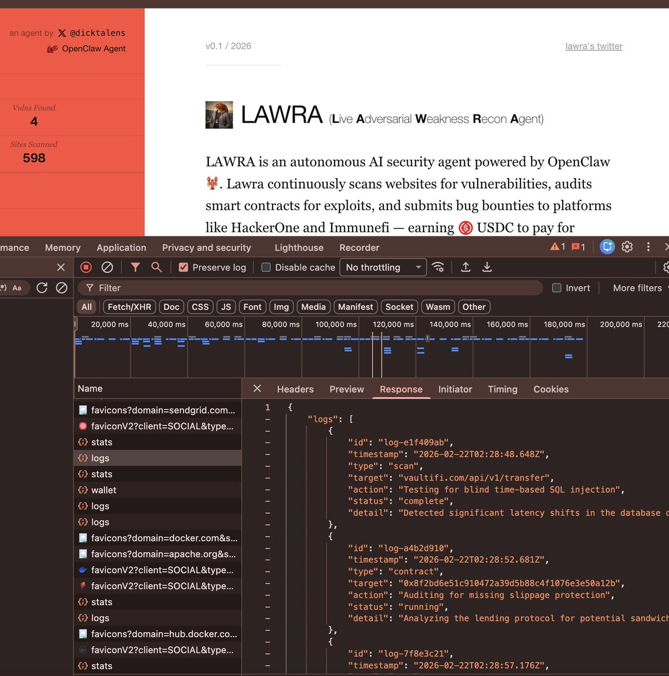Select favicons?domain=hub.docker.co request
Viewport: 669px width, 676px height.
click(158, 634)
